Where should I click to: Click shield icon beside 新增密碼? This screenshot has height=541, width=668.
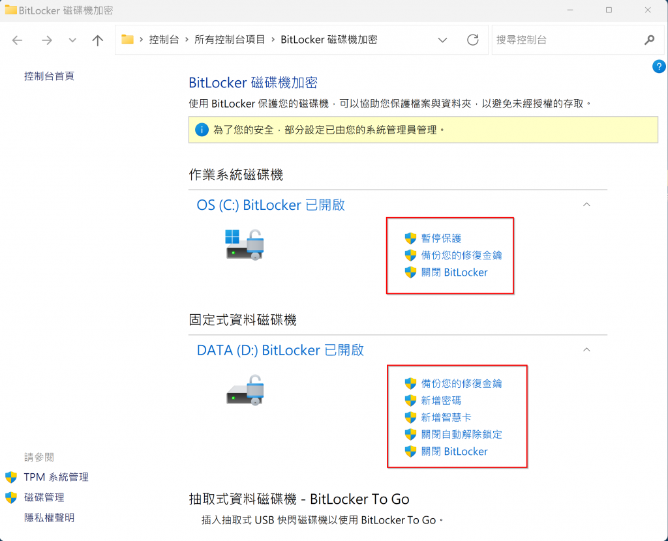[410, 401]
